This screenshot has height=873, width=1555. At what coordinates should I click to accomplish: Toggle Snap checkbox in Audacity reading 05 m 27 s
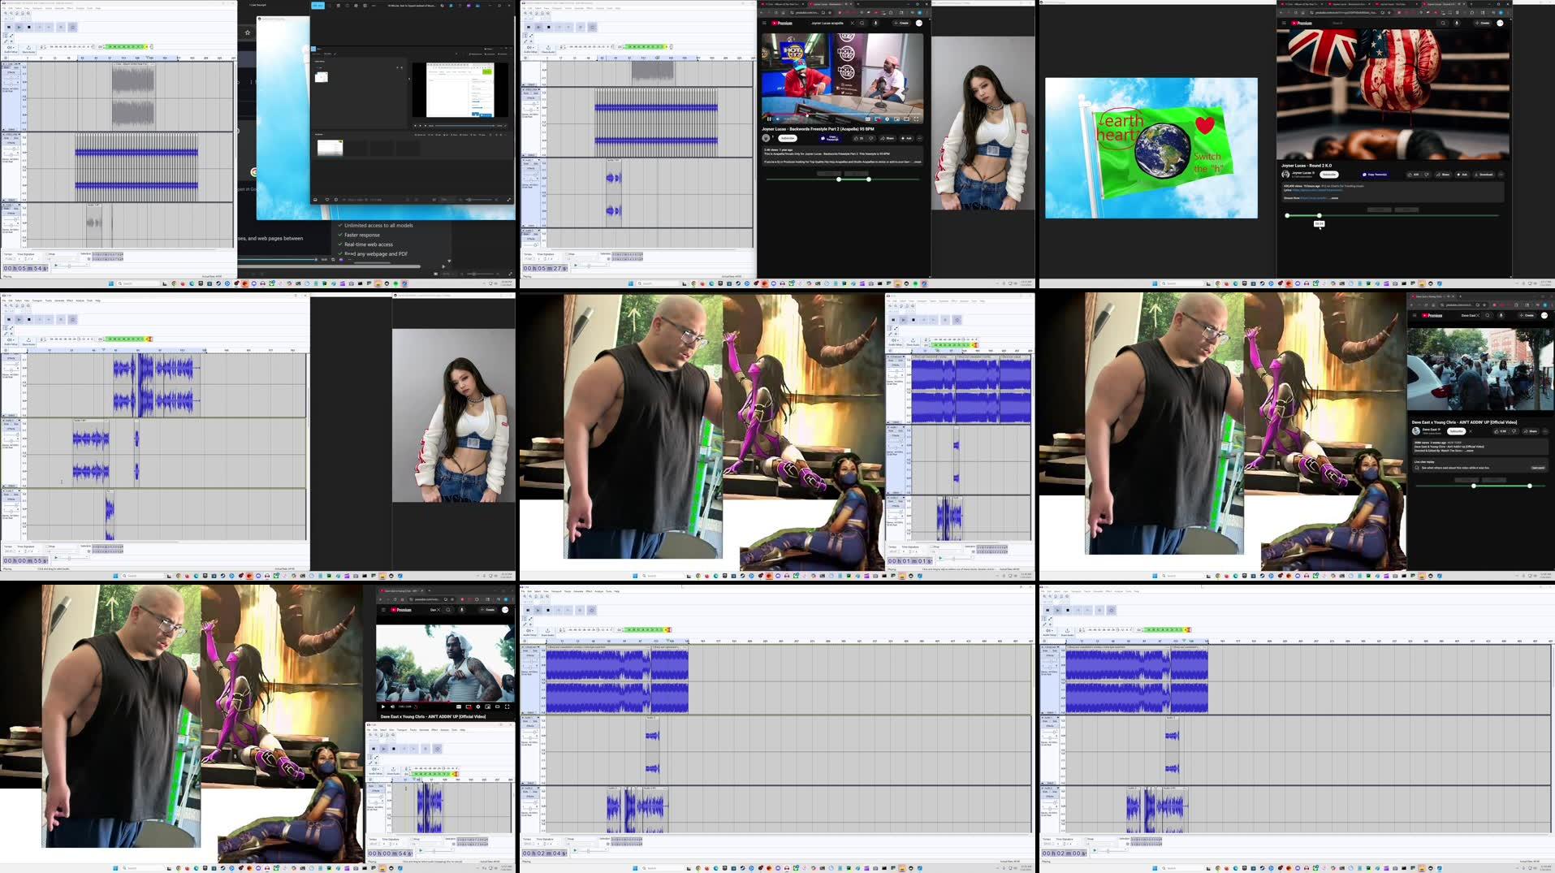[567, 254]
